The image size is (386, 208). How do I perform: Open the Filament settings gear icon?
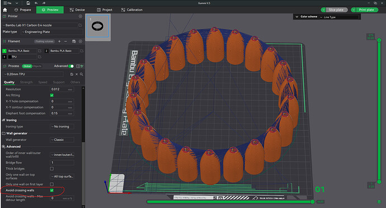click(80, 41)
